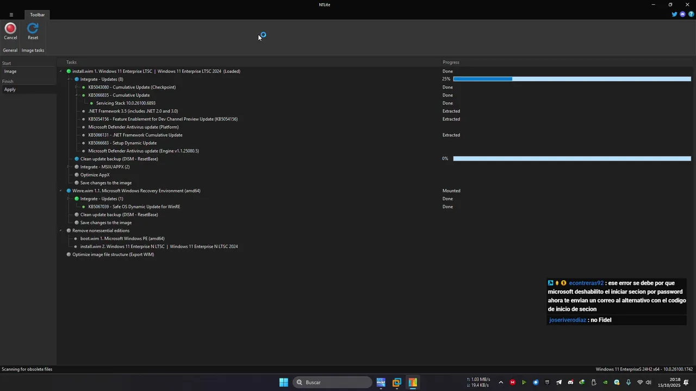
Task: Click the 'Mounted' status for Winre.wim
Action: 451,191
